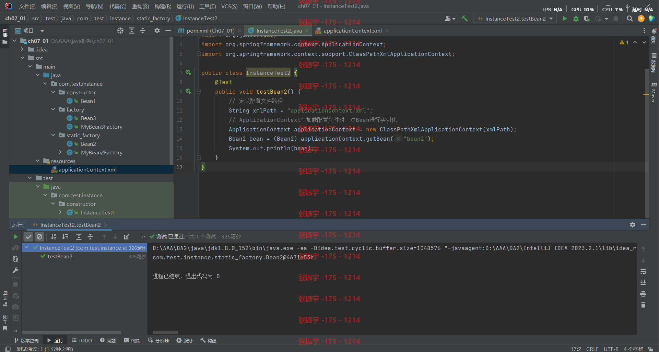The height and width of the screenshot is (352, 659).
Task: Open the 文件(F) menu
Action: point(27,6)
